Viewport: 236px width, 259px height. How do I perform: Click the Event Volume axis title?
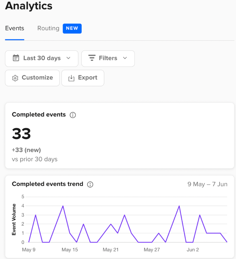14,220
